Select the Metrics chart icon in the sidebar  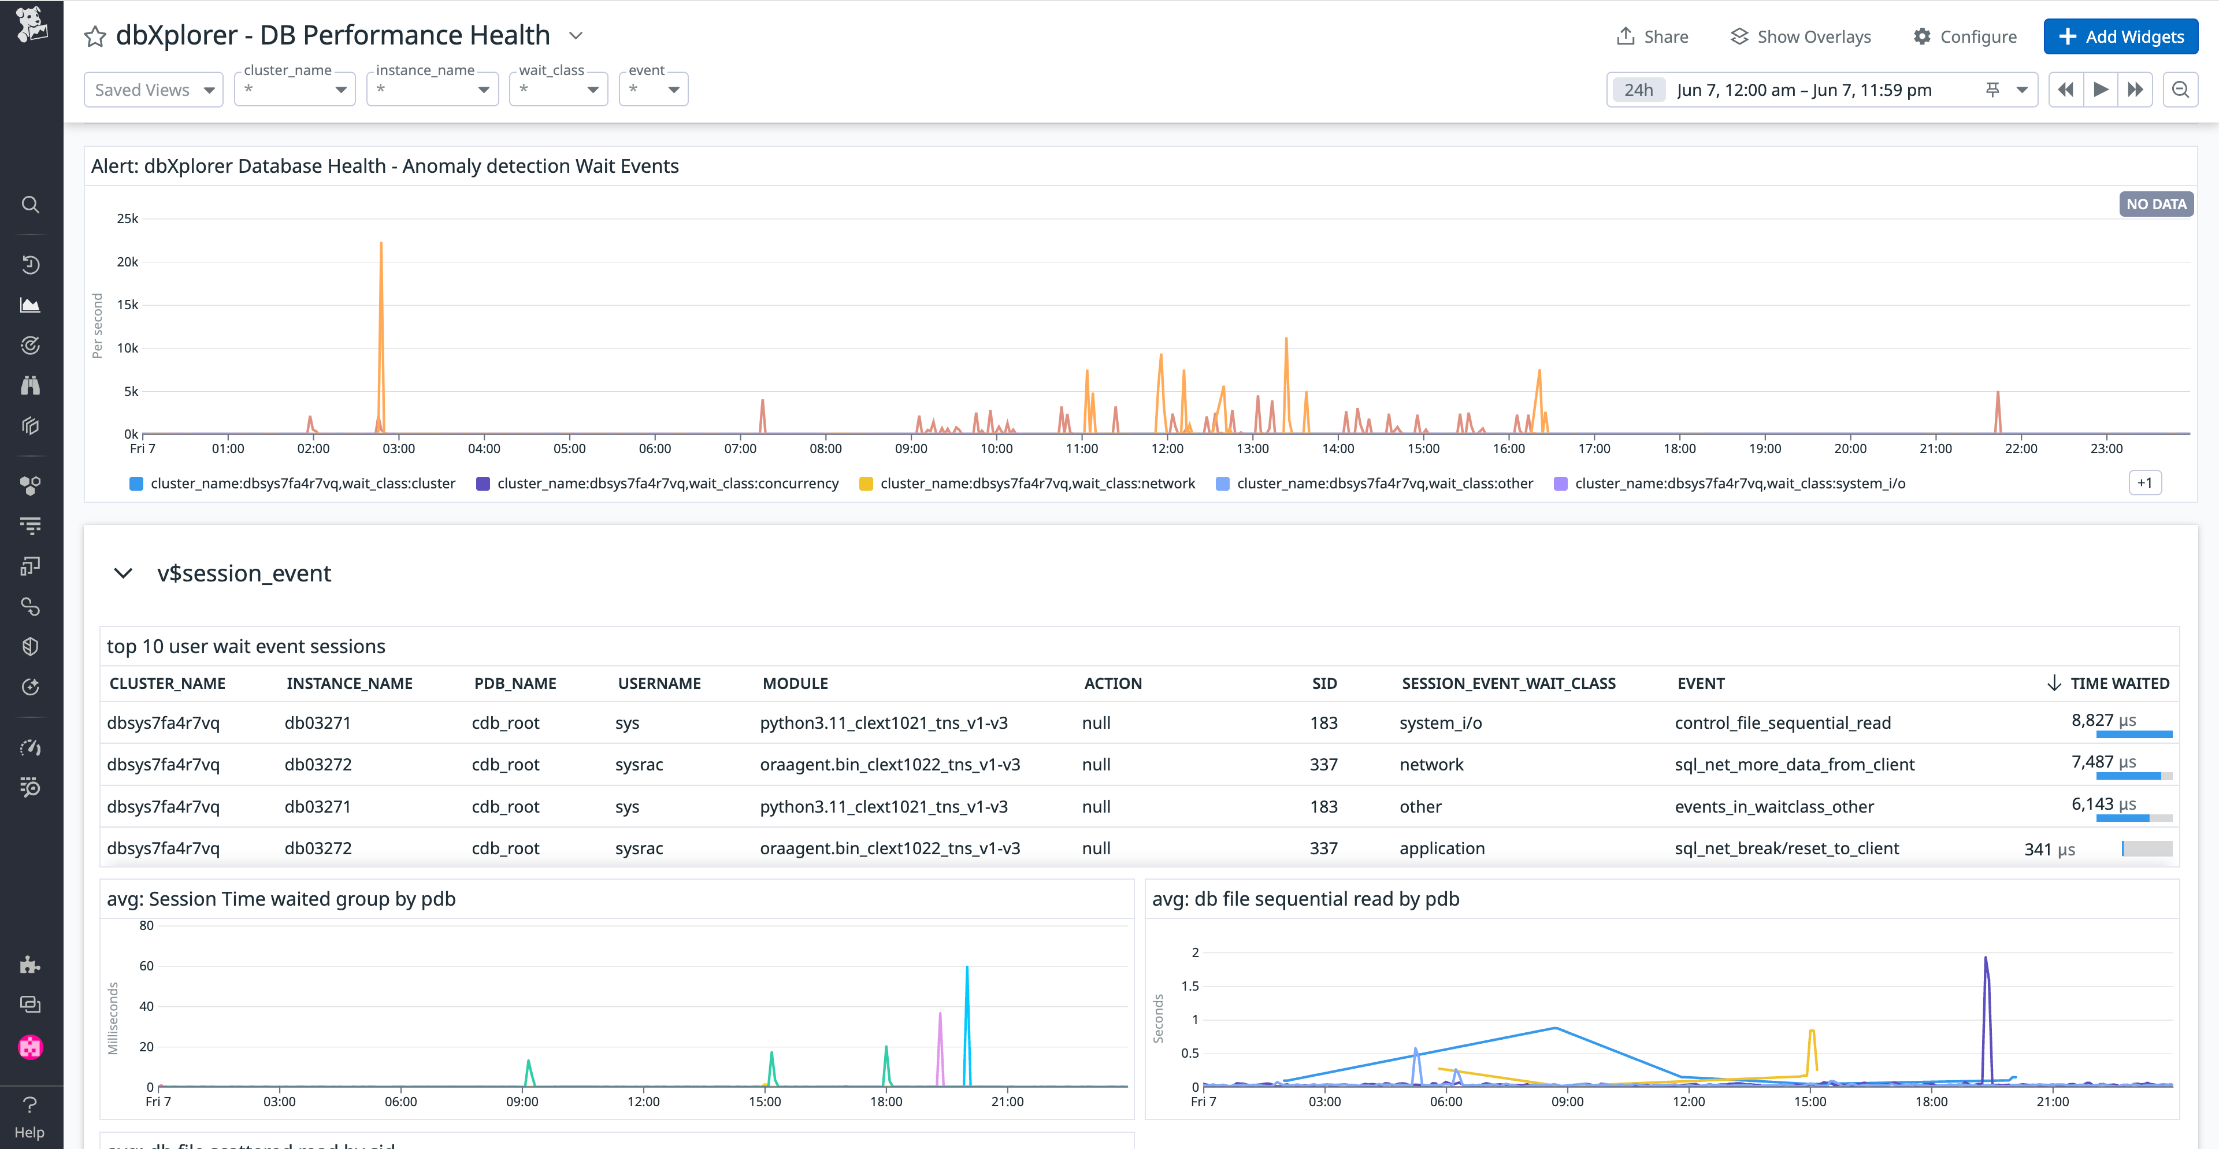click(x=31, y=304)
